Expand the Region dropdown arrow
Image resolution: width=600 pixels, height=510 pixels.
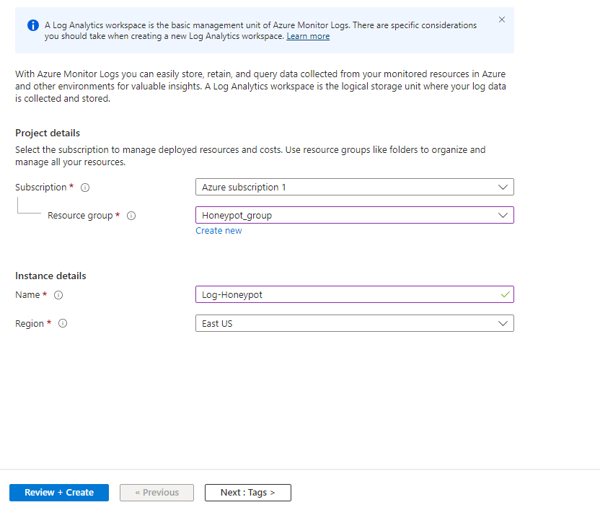click(503, 324)
